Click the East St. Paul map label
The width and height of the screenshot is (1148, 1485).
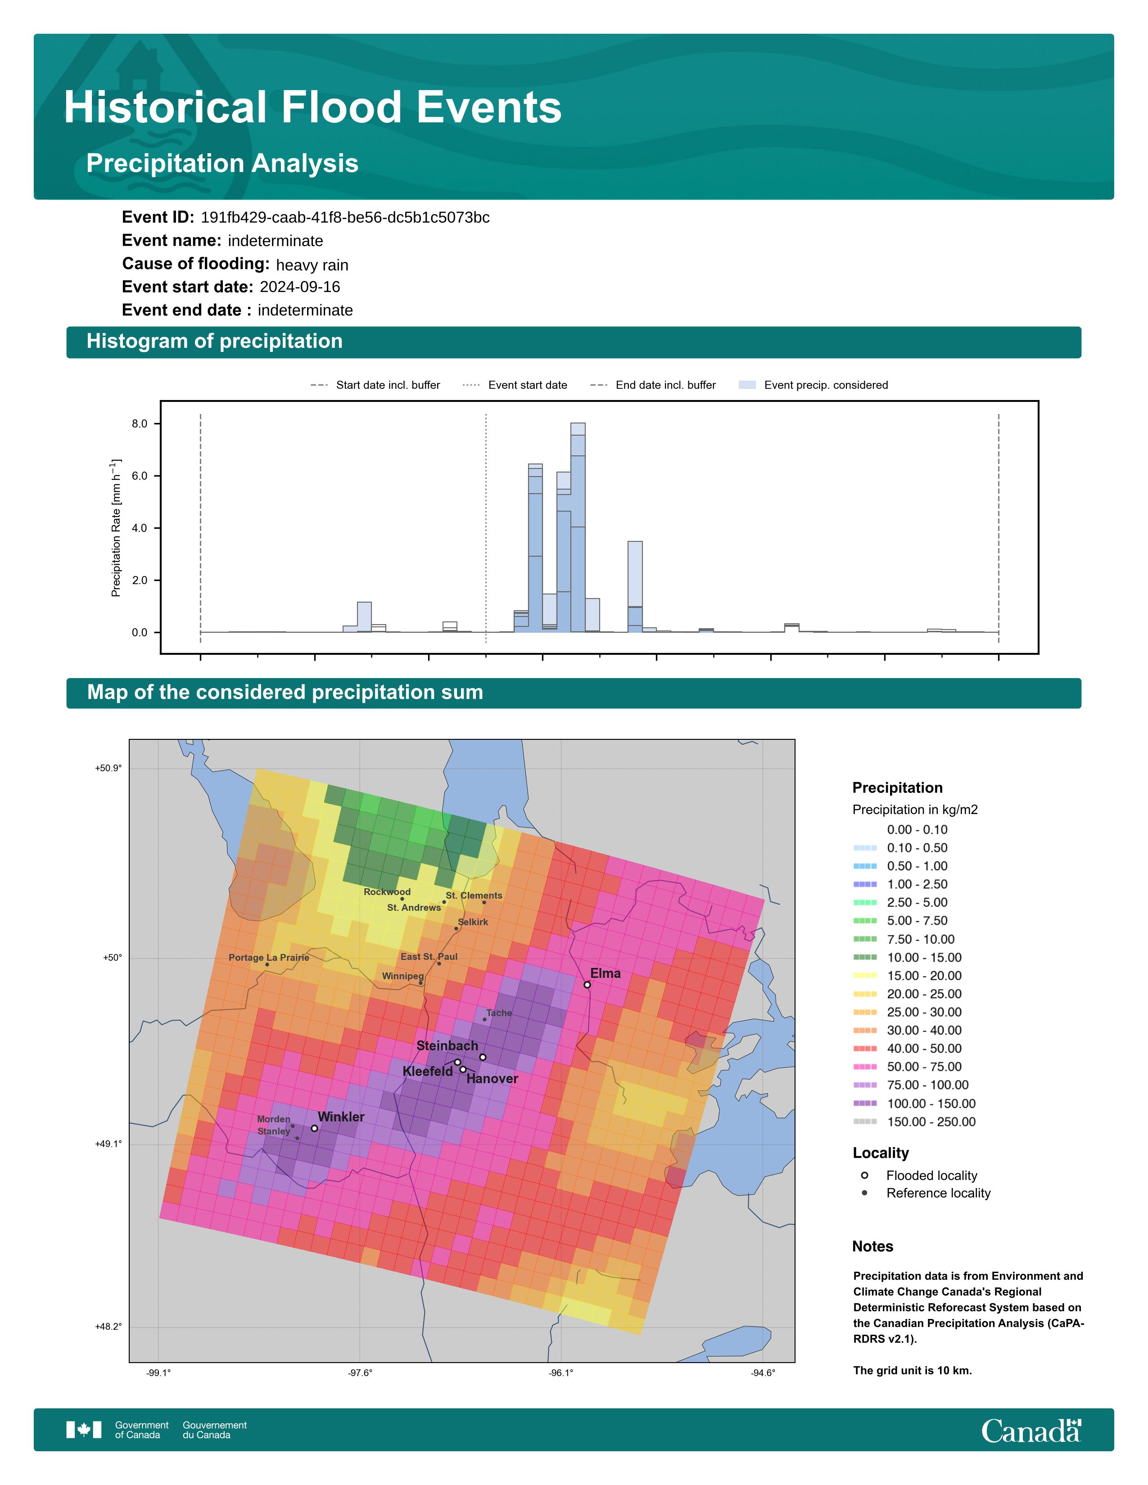pos(429,957)
